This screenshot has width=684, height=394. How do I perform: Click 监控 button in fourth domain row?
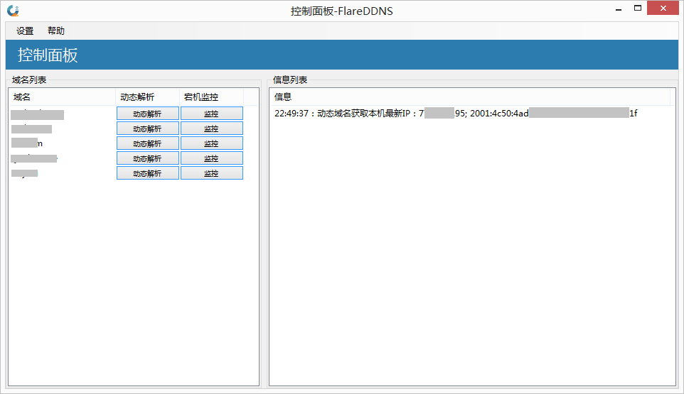212,158
